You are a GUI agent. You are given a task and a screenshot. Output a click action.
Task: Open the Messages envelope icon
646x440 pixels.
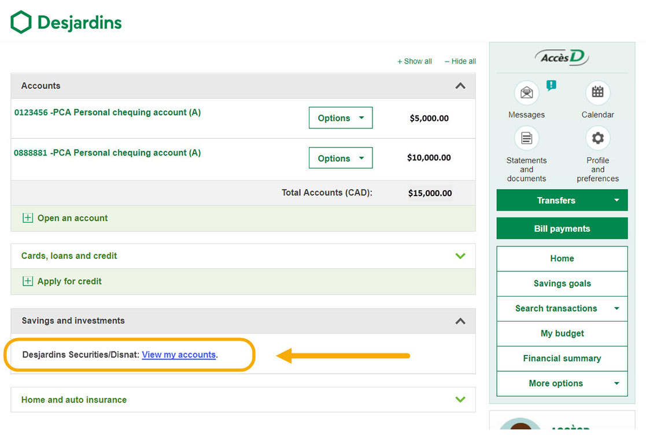coord(526,93)
